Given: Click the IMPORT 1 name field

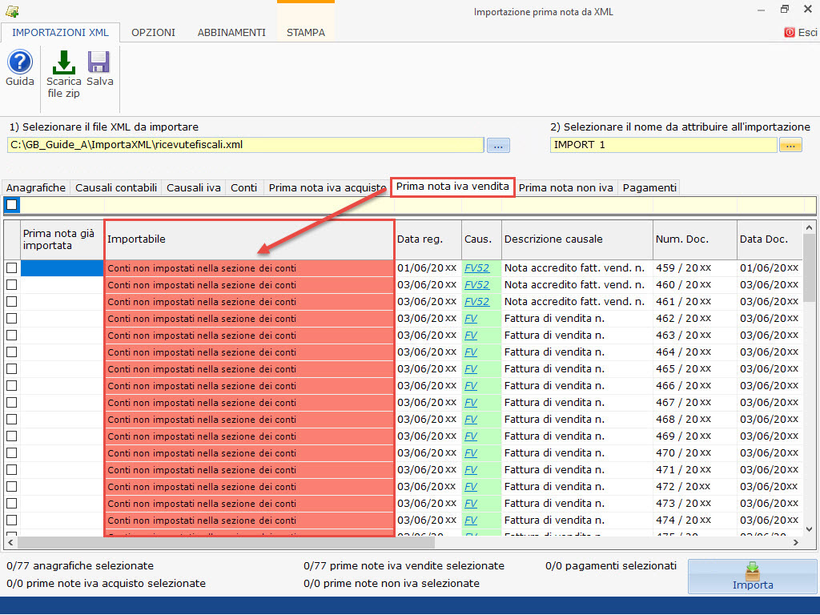Looking at the screenshot, I should click(663, 145).
